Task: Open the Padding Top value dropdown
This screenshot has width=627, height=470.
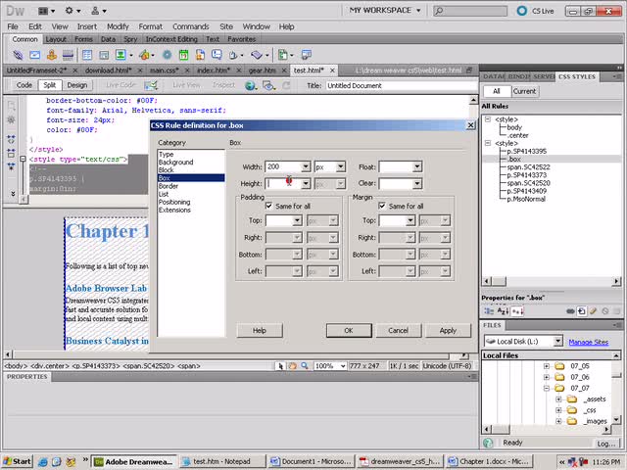Action: [x=297, y=220]
